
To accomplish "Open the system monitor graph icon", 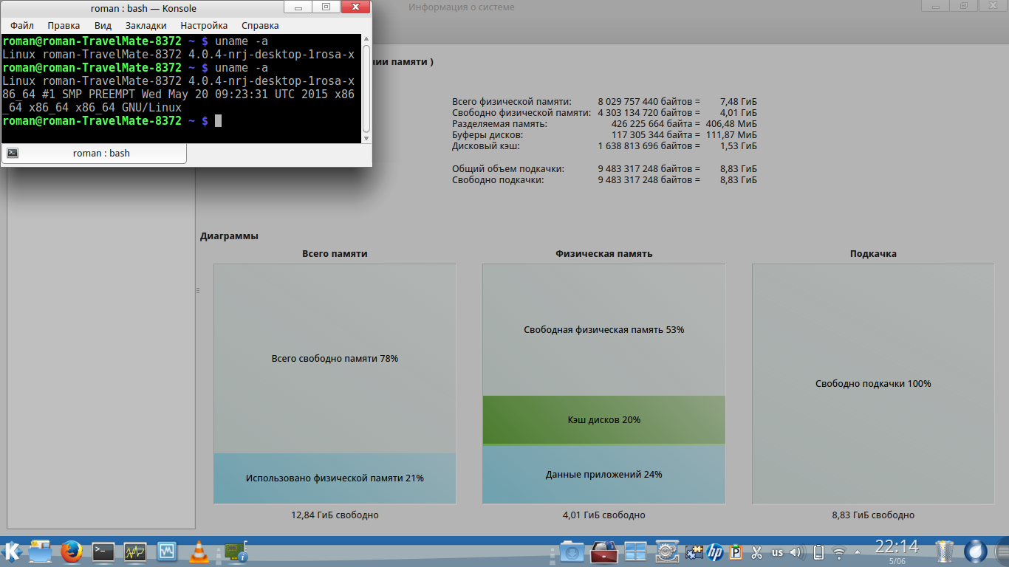I will pyautogui.click(x=135, y=551).
